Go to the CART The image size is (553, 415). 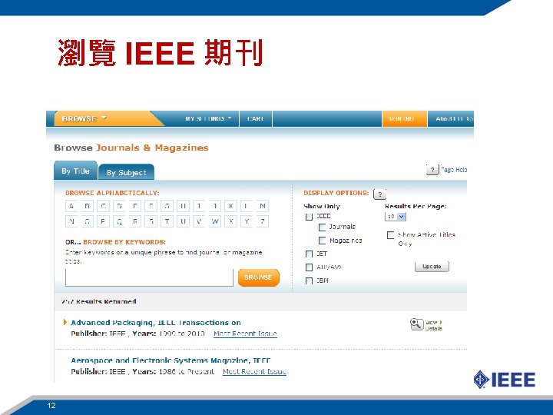(256, 118)
